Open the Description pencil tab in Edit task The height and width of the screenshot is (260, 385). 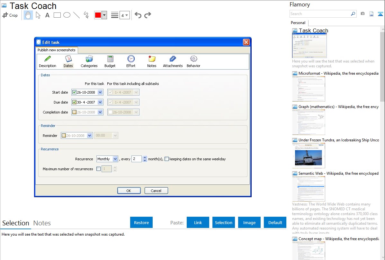point(47,62)
